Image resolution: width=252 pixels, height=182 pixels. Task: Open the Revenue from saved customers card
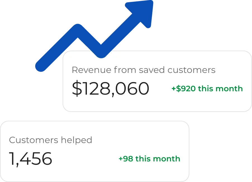click(x=157, y=81)
